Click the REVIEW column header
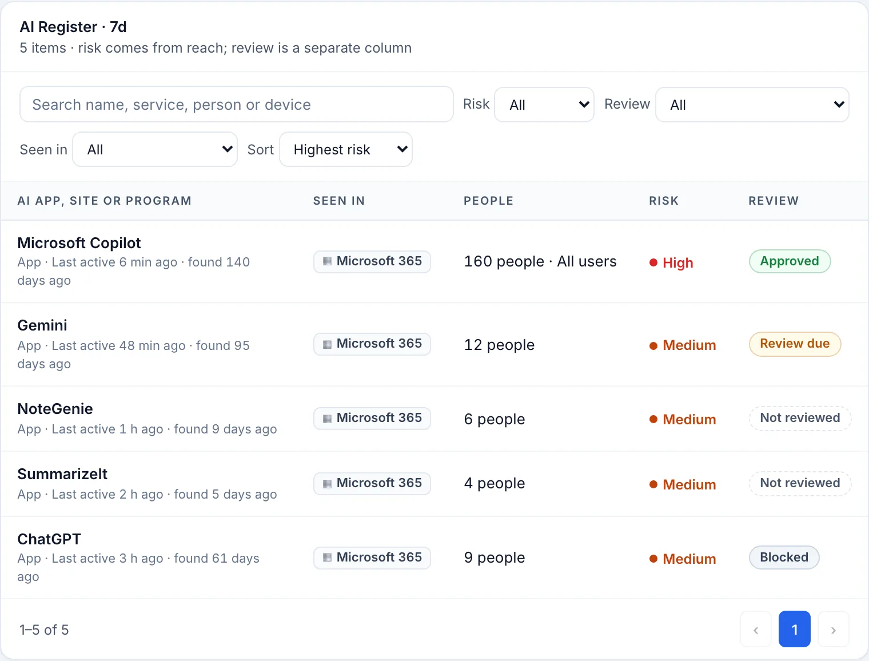869x661 pixels. coord(774,201)
